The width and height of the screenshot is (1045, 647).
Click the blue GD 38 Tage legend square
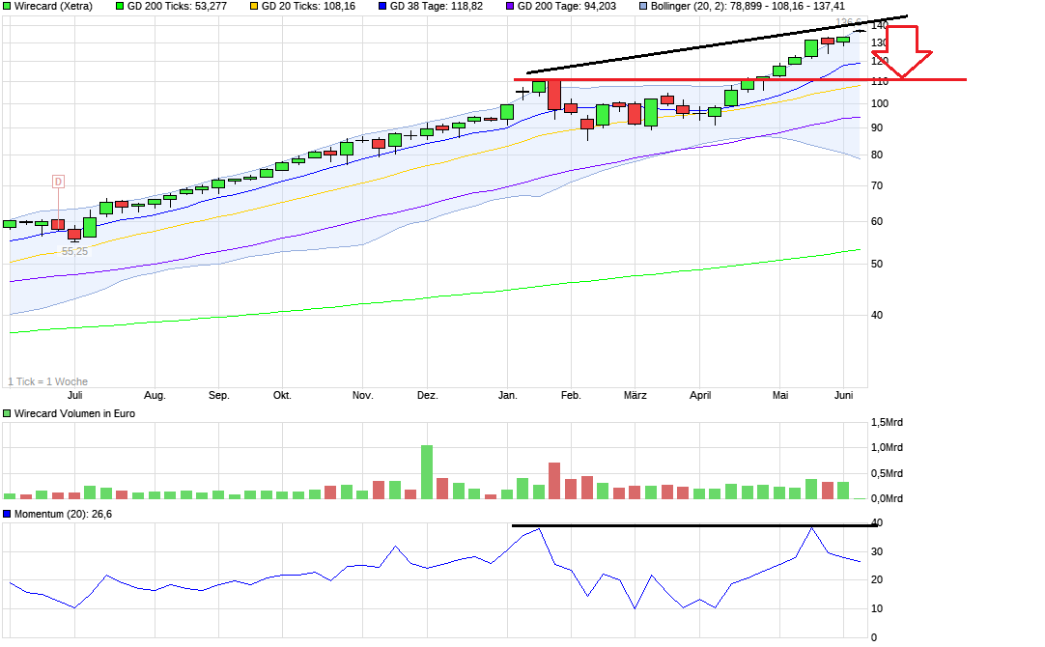click(x=381, y=6)
